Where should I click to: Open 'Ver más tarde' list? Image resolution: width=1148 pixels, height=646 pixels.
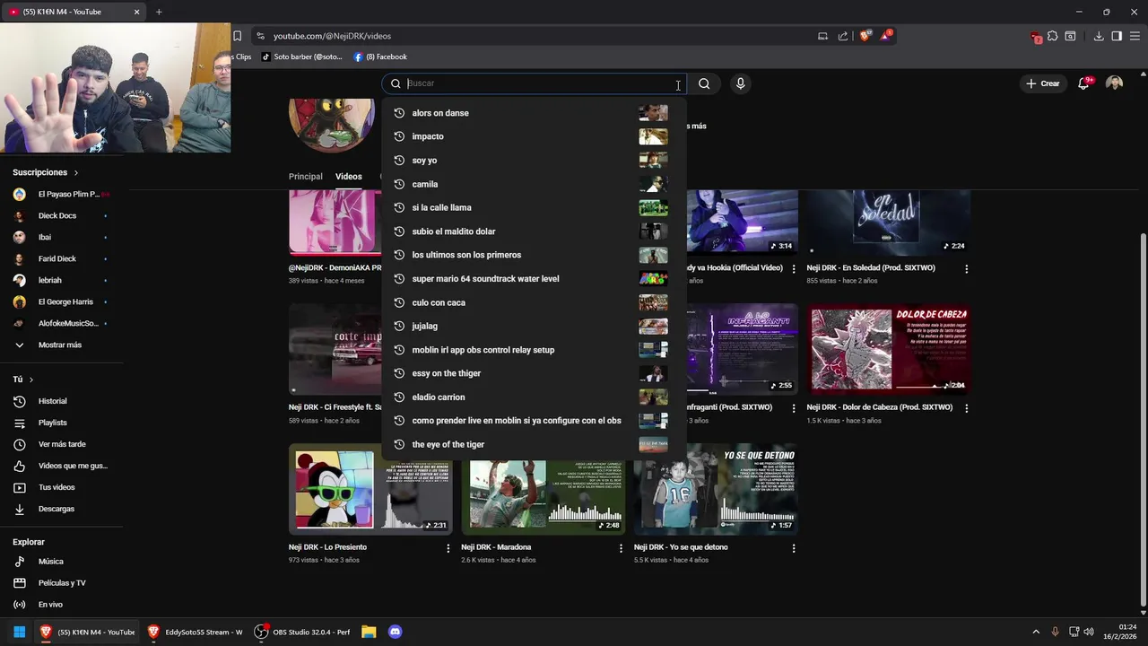click(60, 444)
